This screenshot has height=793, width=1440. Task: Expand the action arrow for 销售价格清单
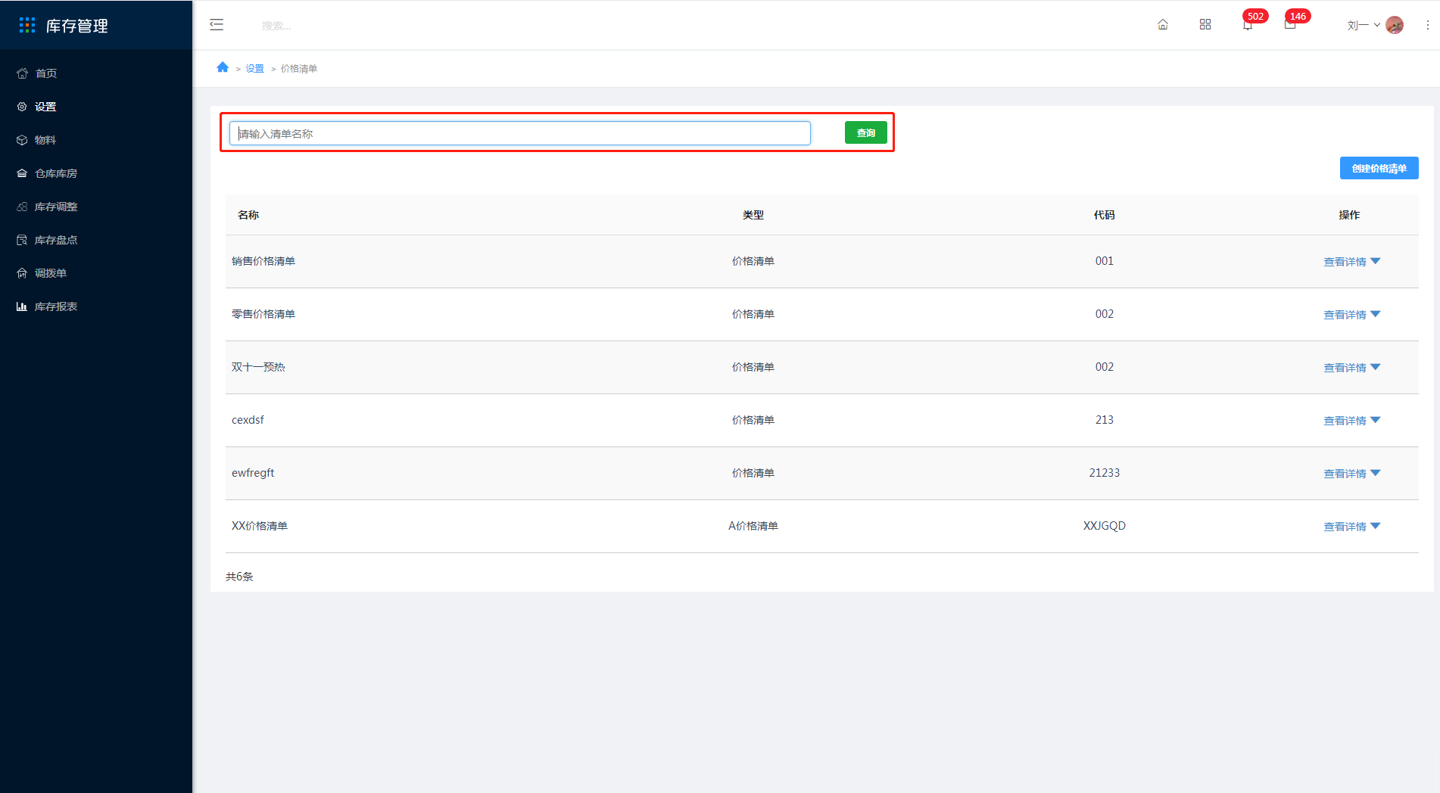tap(1376, 261)
